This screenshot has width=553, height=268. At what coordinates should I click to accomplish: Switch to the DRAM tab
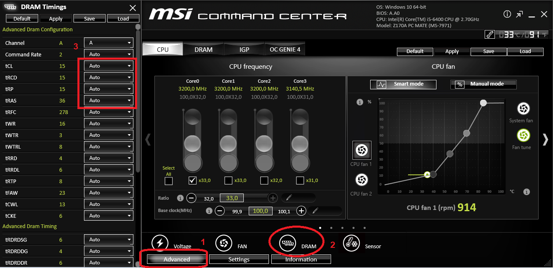pyautogui.click(x=203, y=49)
